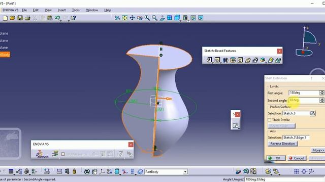Image resolution: width=325 pixels, height=182 pixels.
Task: Adjust the First angle spinner arrows
Action: [321, 93]
